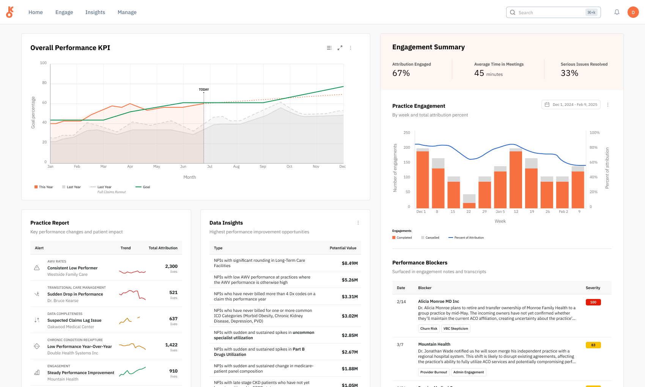Click the notification bell icon
The image size is (645, 387).
click(617, 12)
